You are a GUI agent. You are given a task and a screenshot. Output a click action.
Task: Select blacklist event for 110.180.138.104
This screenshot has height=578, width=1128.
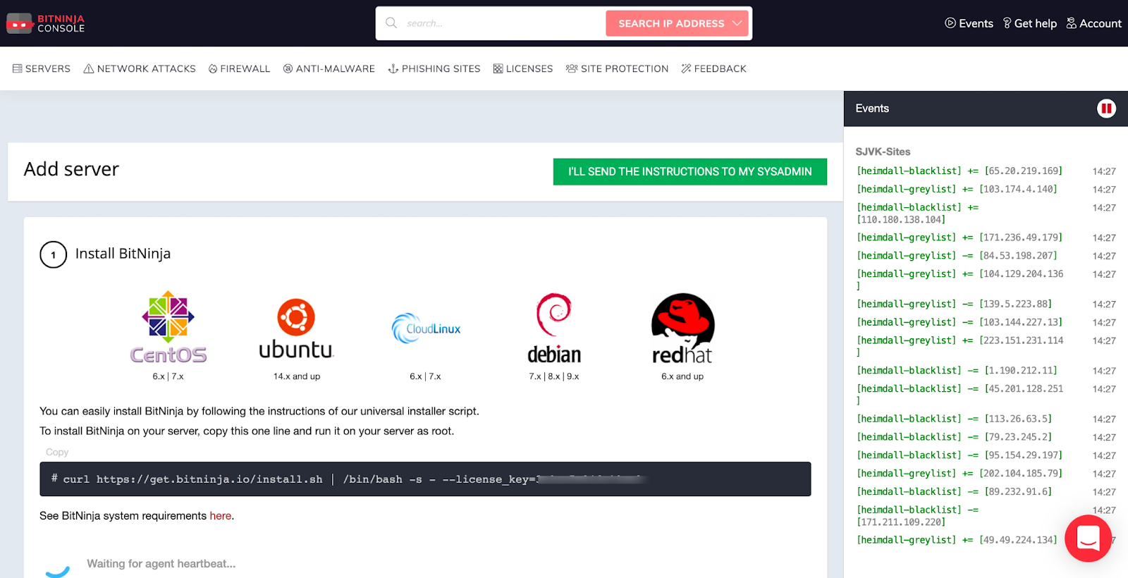coord(918,214)
